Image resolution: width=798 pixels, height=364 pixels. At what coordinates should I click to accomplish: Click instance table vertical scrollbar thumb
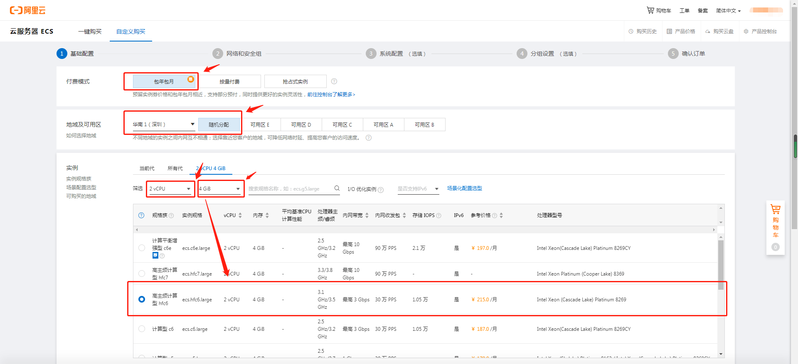click(x=721, y=264)
